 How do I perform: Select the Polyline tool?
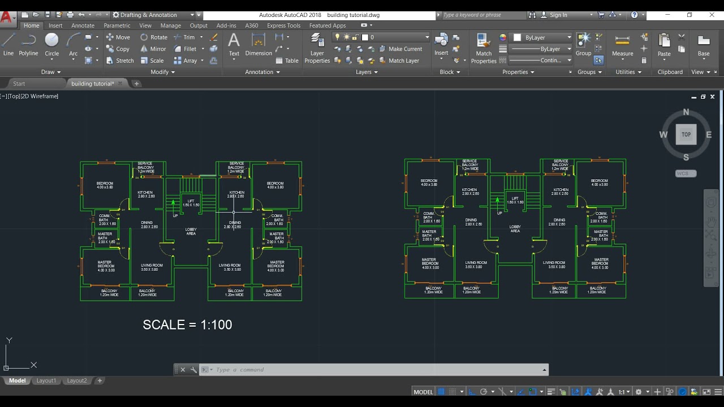[x=28, y=45]
